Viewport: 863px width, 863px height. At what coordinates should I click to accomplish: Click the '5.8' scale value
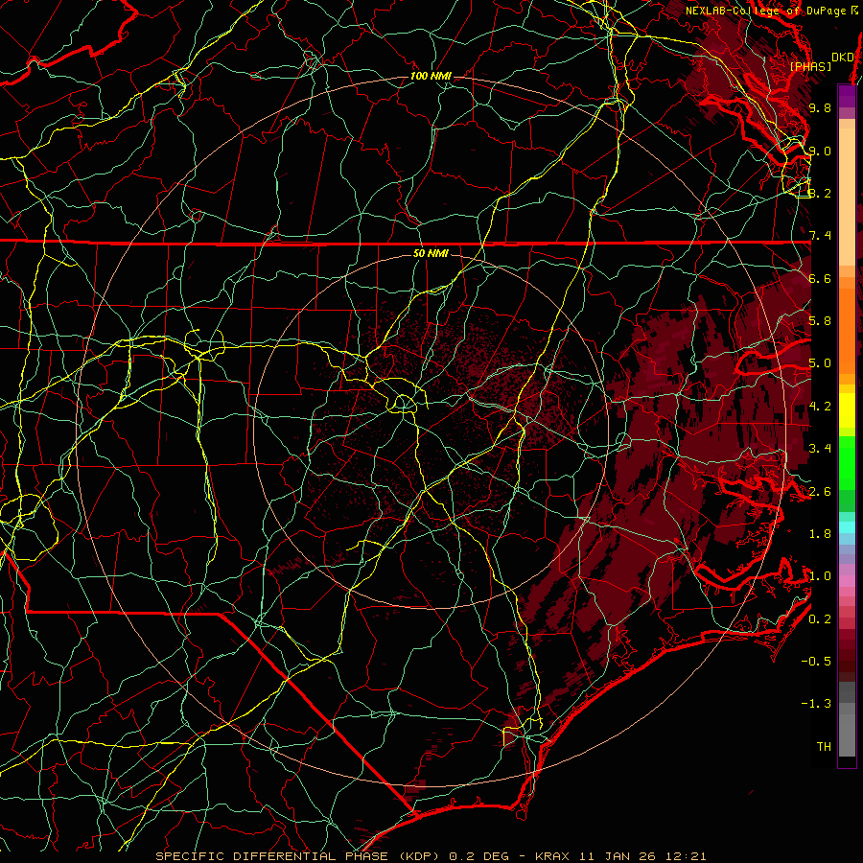[x=820, y=321]
